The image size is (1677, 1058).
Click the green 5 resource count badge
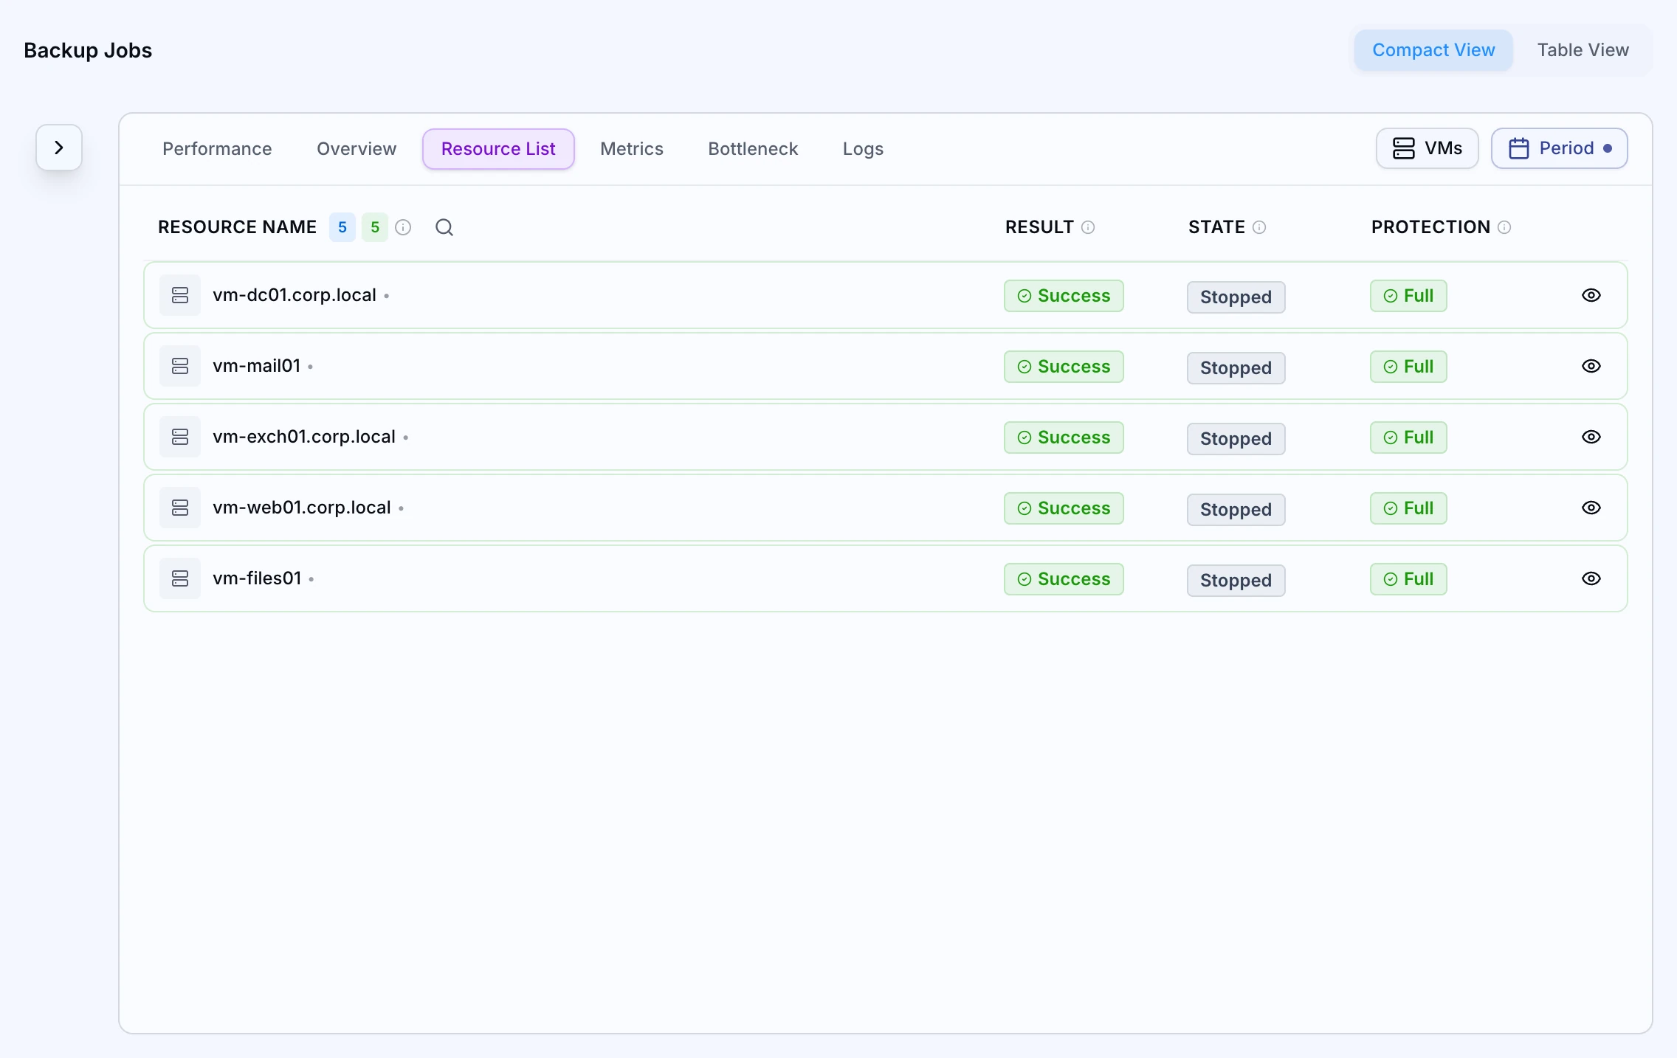375,227
